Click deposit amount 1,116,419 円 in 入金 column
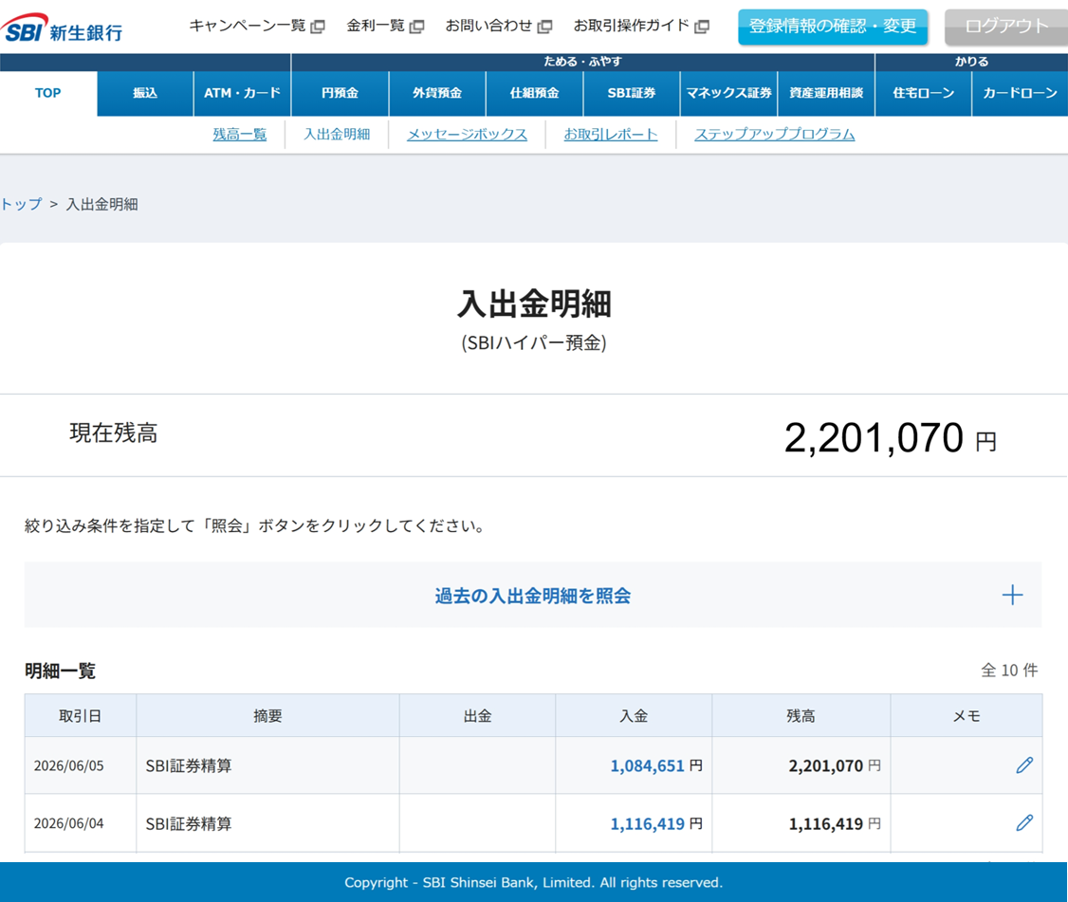This screenshot has height=902, width=1068. (x=656, y=823)
